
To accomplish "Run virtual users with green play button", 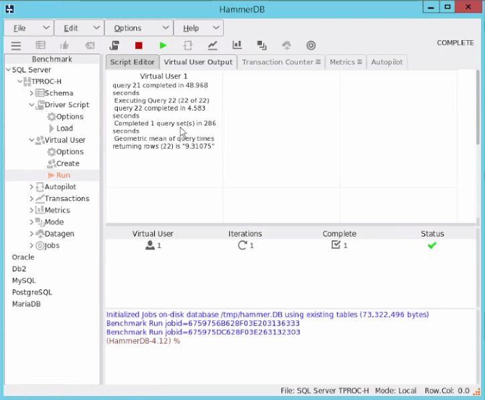I will click(163, 46).
